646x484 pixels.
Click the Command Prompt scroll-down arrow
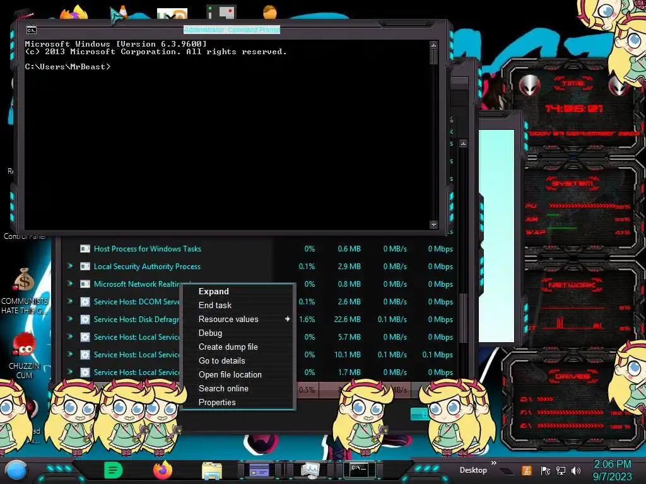pos(433,224)
